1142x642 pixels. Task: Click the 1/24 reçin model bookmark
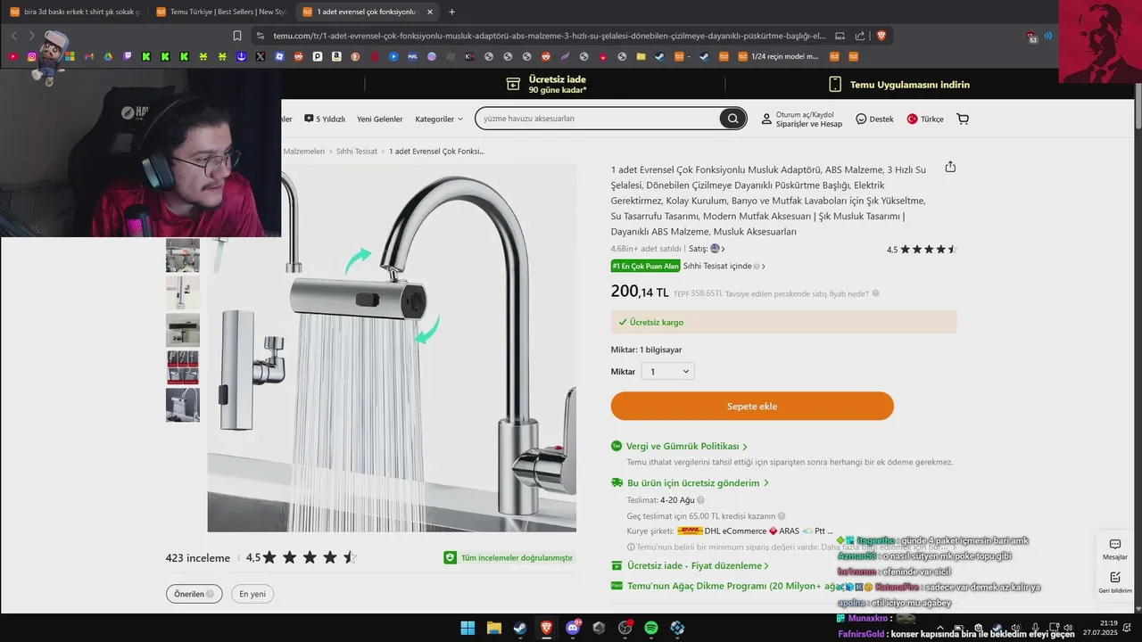coord(776,56)
